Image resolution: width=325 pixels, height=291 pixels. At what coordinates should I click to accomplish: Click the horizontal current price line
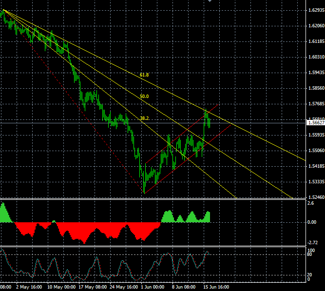click(x=153, y=123)
